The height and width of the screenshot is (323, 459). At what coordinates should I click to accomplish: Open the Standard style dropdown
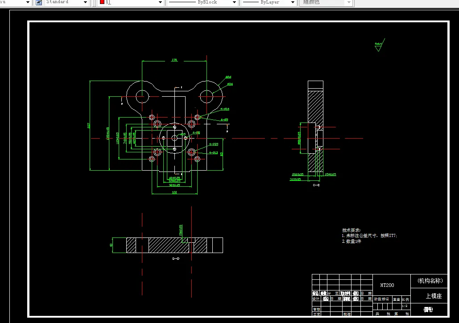(x=86, y=2)
